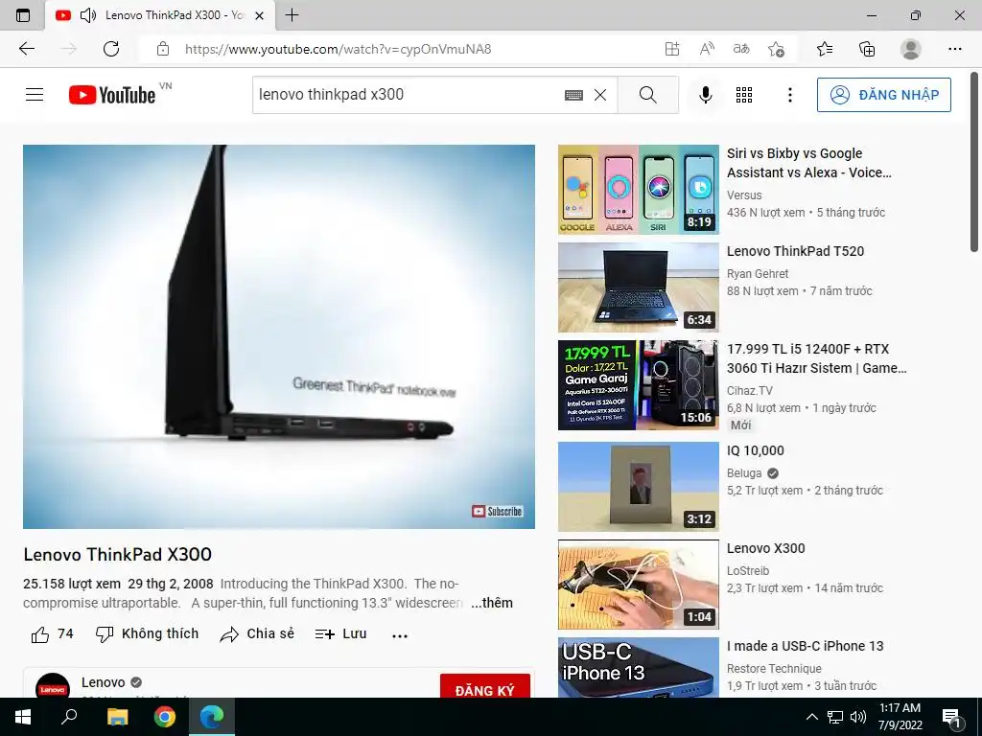Open Edge Collections panel
Image resolution: width=982 pixels, height=736 pixels.
point(867,49)
